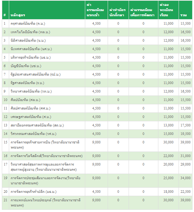Select the บัญชีบัณฑิต (บช.บ.) program name
The height and width of the screenshot is (212, 194).
(x=26, y=66)
